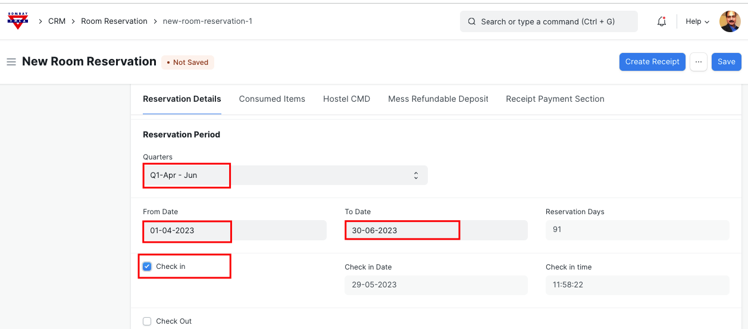Open the Hostel CMD tab
The width and height of the screenshot is (748, 329).
tap(346, 99)
